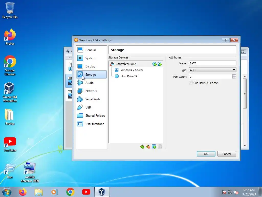Screen dimensions: 262x197
Task: Click the add hard disk icon on SATA controller
Action: click(160, 64)
